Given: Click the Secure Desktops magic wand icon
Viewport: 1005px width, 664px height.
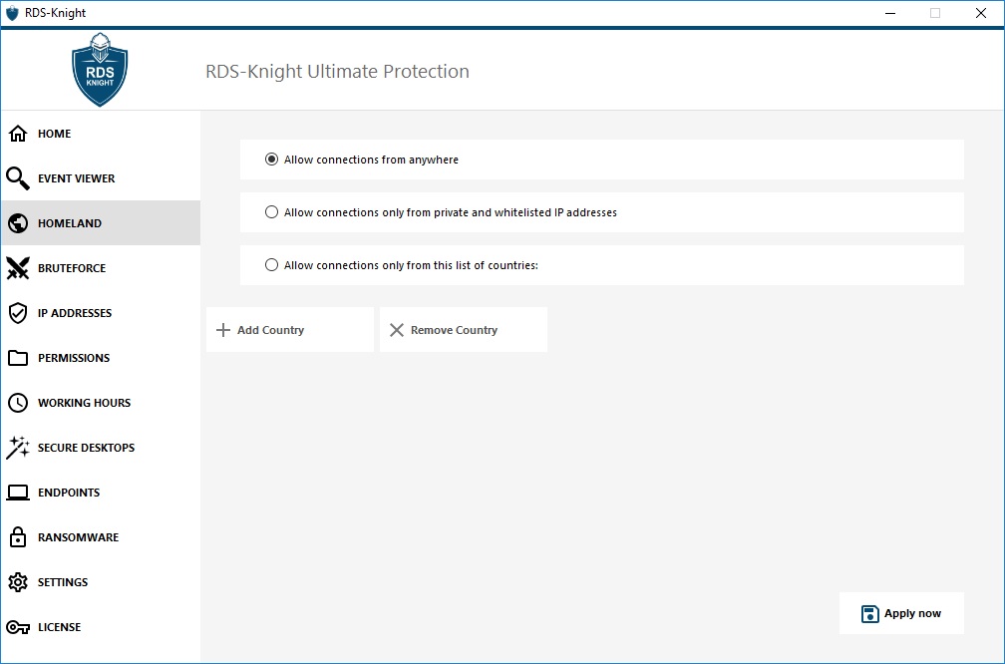Looking at the screenshot, I should tap(18, 448).
